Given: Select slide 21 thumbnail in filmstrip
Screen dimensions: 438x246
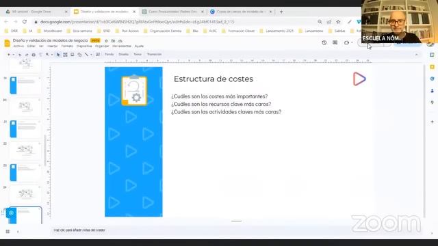Looking at the screenshot, I should click(x=25, y=129).
